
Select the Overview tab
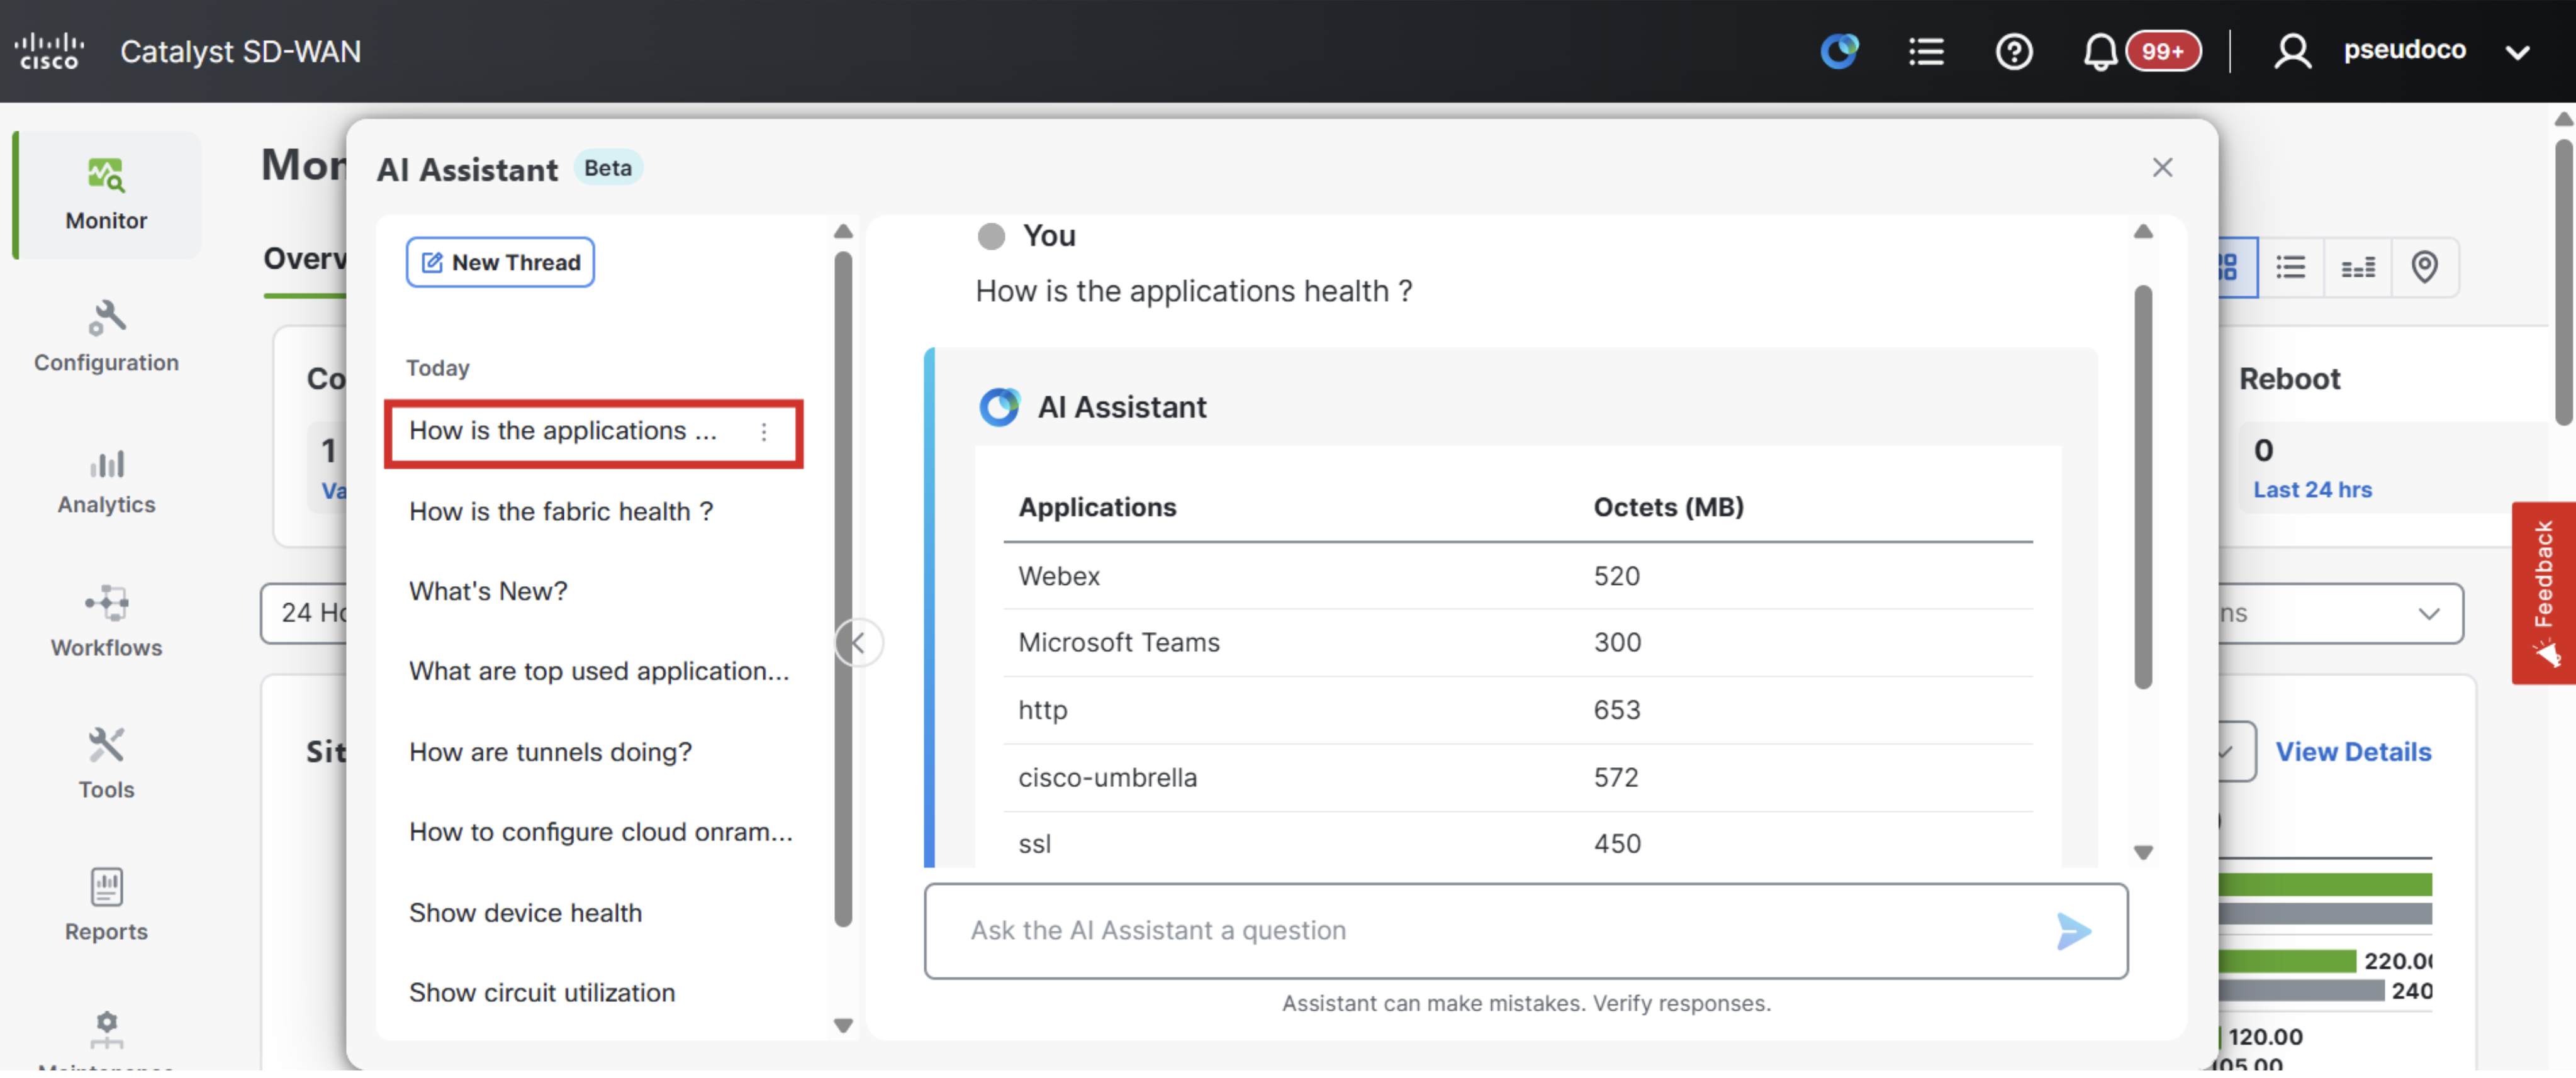coord(305,259)
